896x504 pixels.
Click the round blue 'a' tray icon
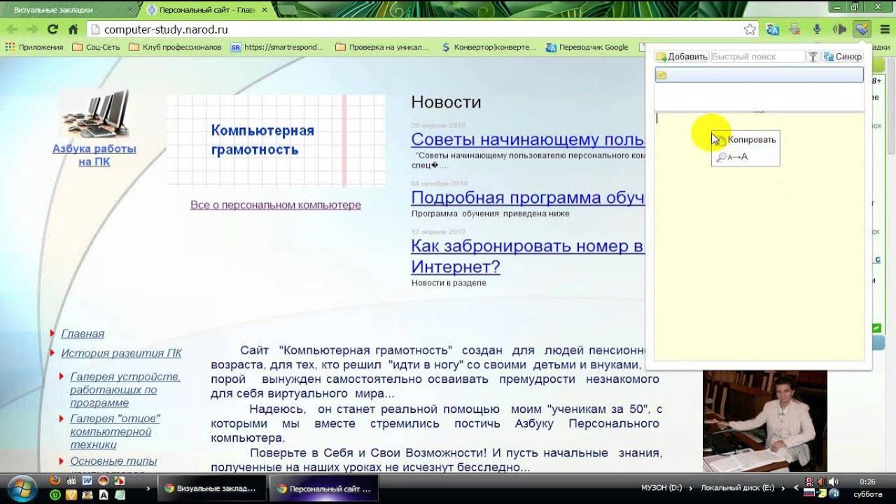[834, 493]
